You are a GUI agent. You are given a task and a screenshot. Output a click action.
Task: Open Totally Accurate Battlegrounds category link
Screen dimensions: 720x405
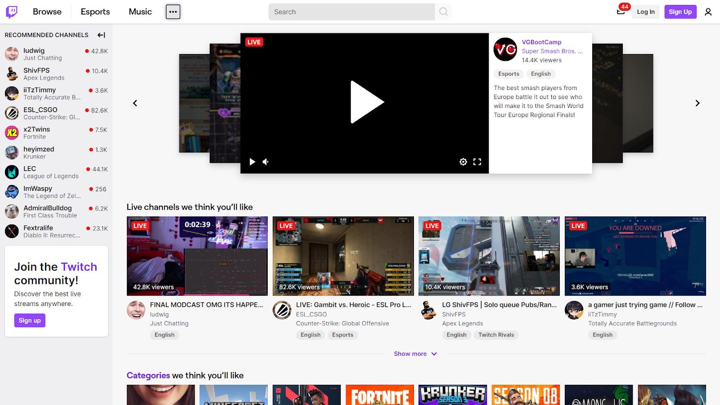[632, 324]
